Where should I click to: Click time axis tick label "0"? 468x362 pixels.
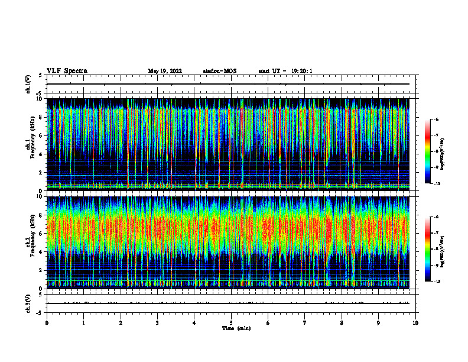tap(47, 323)
